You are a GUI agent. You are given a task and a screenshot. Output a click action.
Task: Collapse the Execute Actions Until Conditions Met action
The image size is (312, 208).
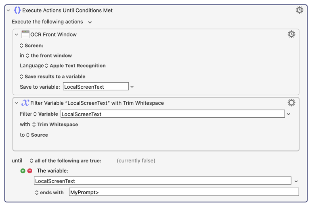8,10
